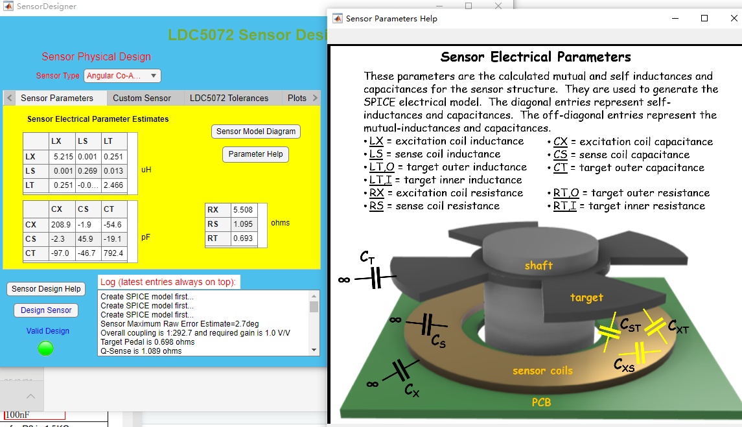Click the MATLAB icon in SensorDesigner title bar
The image size is (742, 427).
(x=8, y=6)
